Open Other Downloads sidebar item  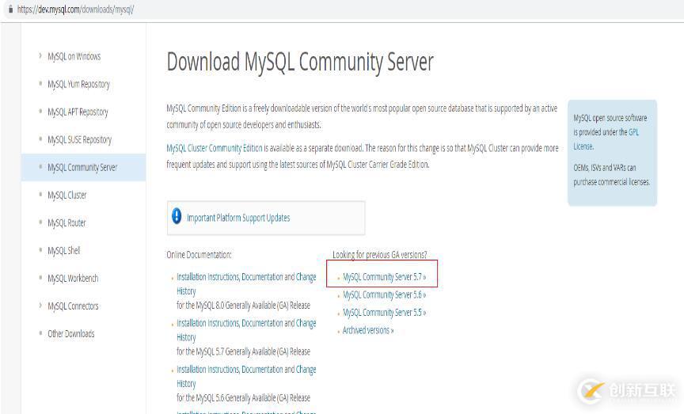click(x=71, y=334)
